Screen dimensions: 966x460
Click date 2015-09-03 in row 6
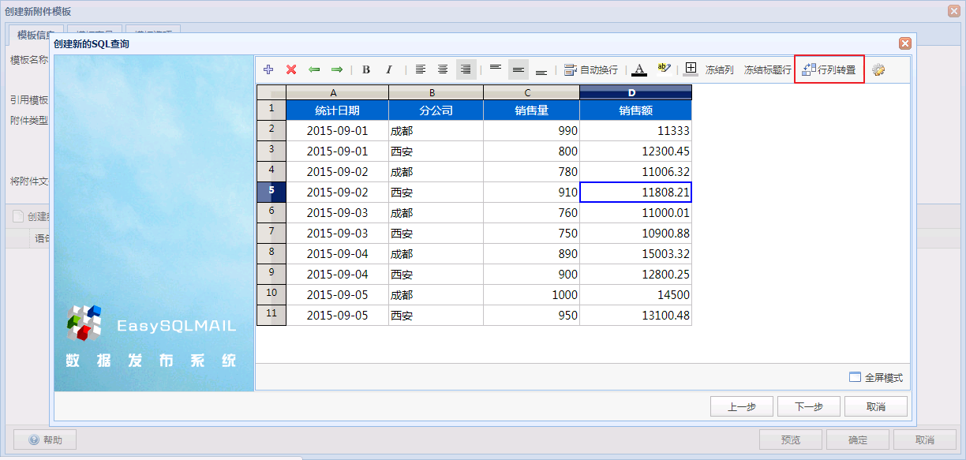pos(337,213)
